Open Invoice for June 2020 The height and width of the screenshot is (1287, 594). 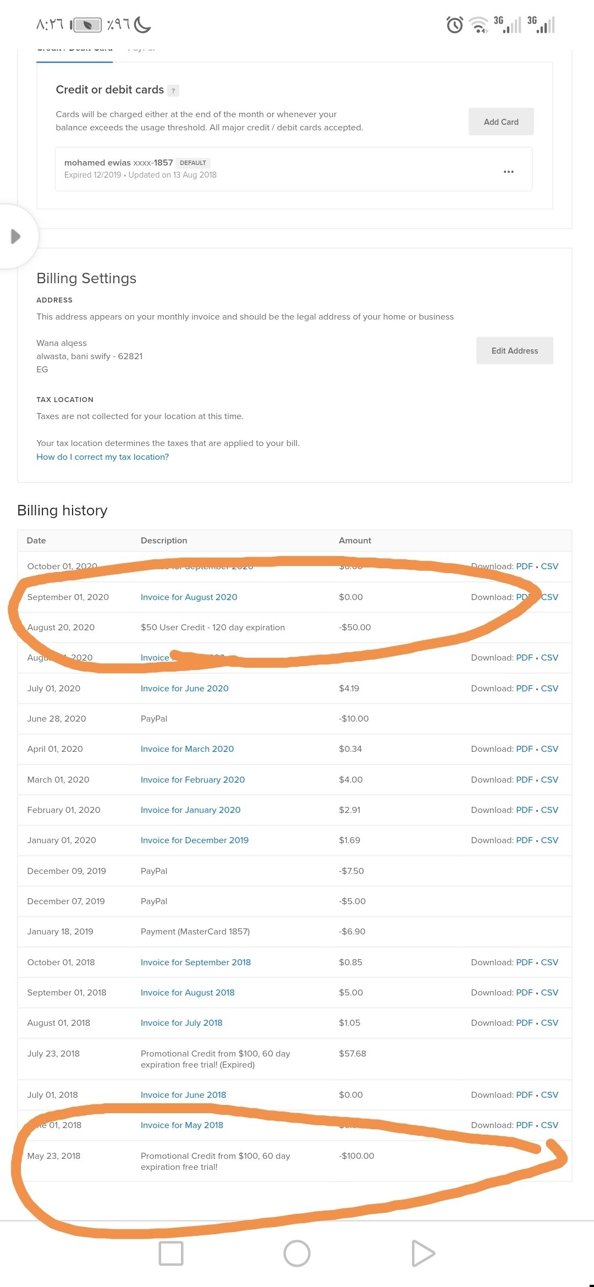[184, 688]
